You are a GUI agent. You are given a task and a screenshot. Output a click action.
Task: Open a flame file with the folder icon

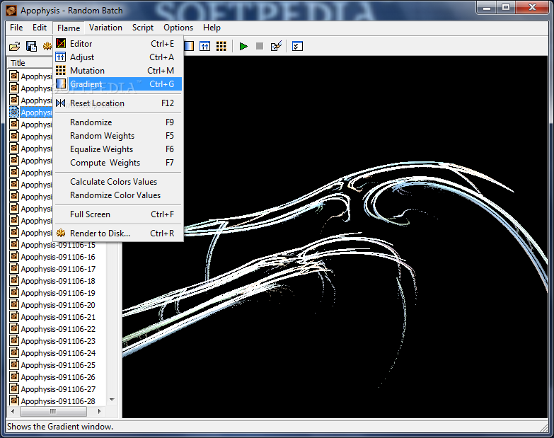point(14,46)
